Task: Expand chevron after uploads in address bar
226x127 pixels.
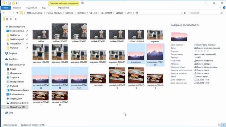Action: point(125,13)
